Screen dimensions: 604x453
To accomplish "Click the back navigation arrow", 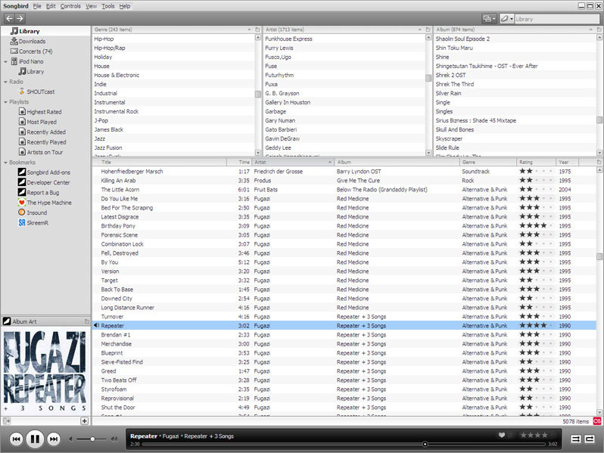I will coord(9,18).
